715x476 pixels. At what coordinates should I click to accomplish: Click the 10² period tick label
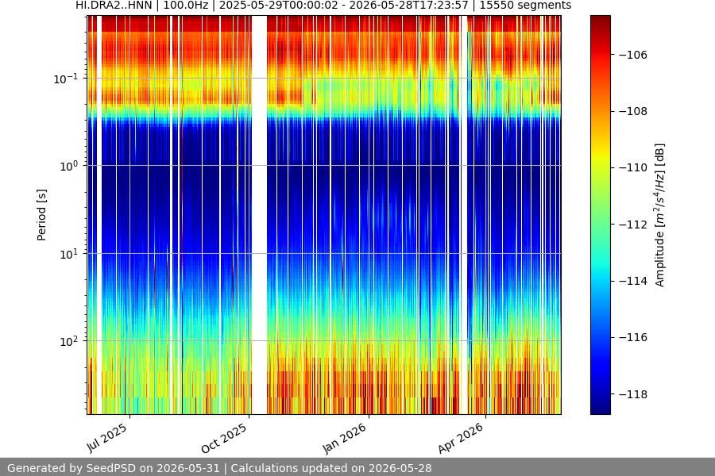pyautogui.click(x=68, y=342)
